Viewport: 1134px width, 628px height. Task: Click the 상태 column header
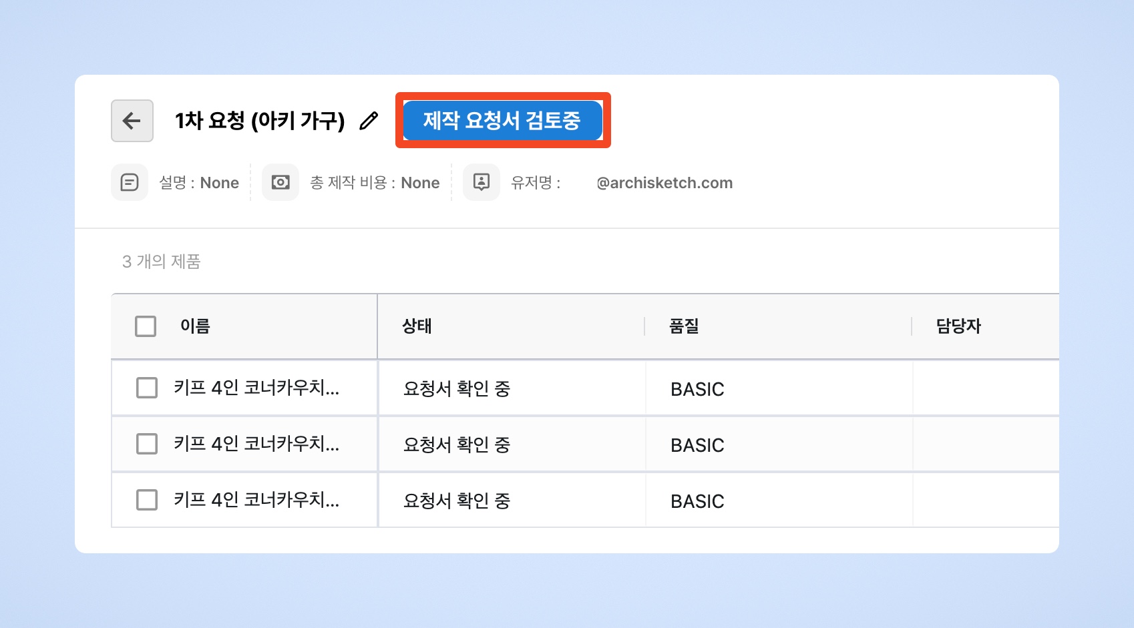(x=417, y=326)
